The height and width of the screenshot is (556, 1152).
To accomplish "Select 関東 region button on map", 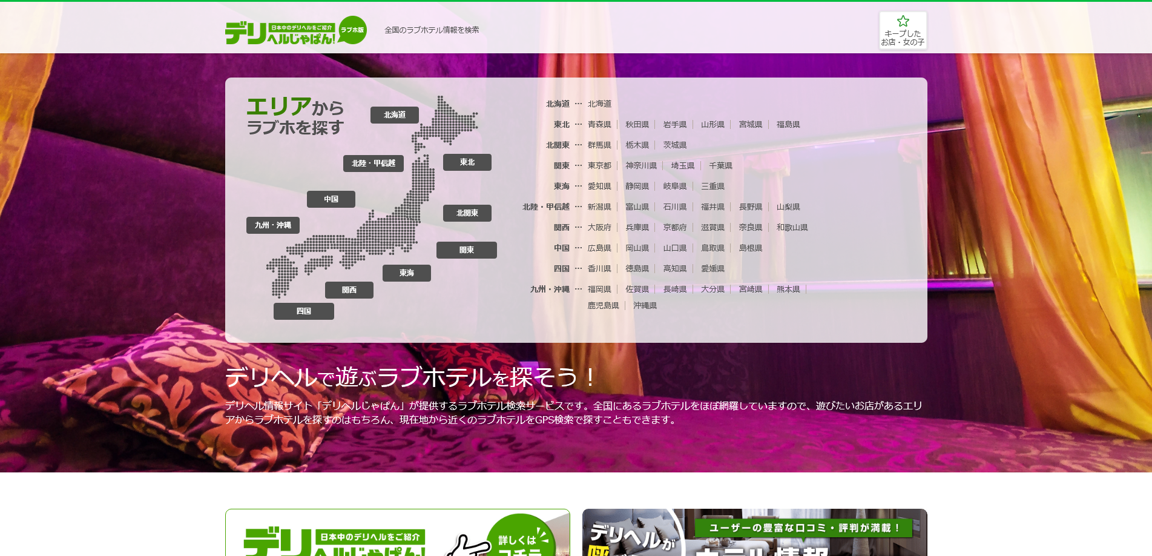I will click(x=467, y=250).
